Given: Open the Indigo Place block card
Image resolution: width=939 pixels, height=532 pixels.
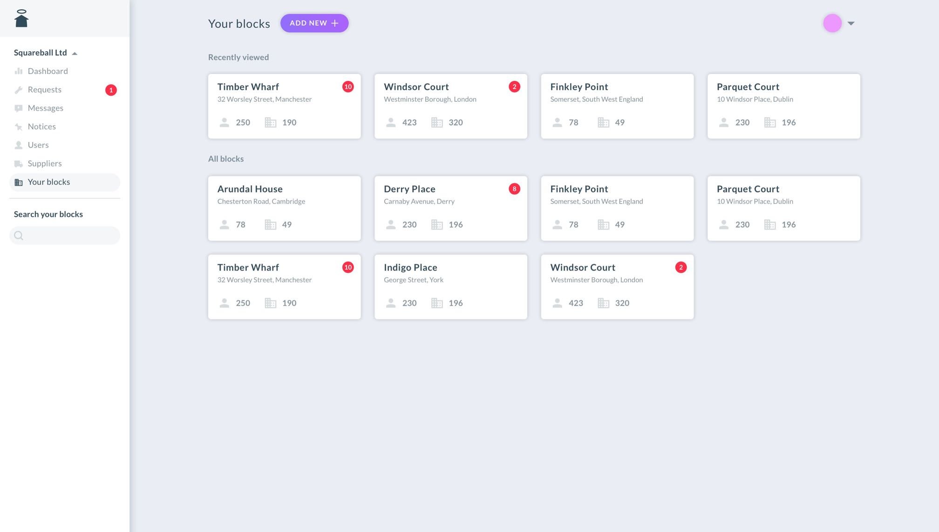Looking at the screenshot, I should 450,286.
